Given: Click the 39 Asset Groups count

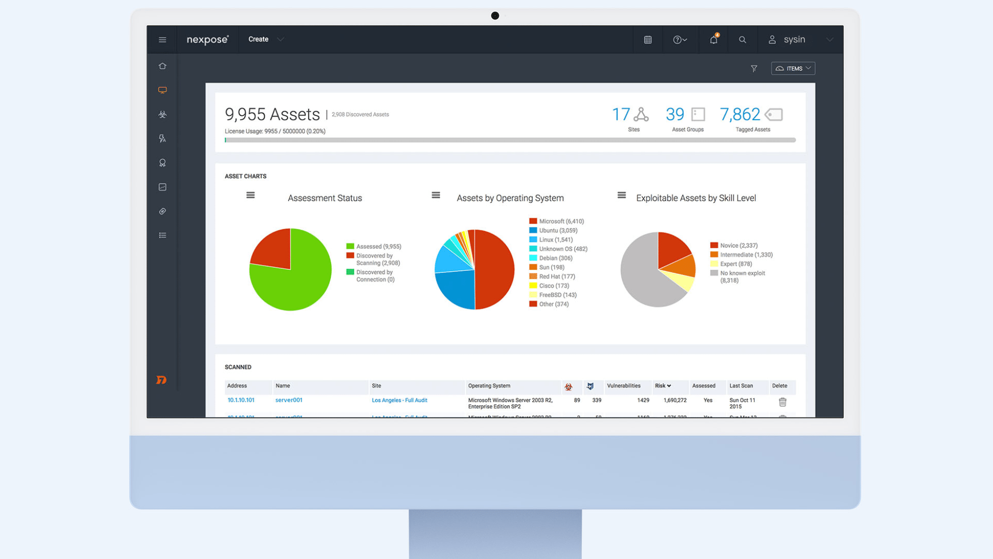Looking at the screenshot, I should (675, 114).
